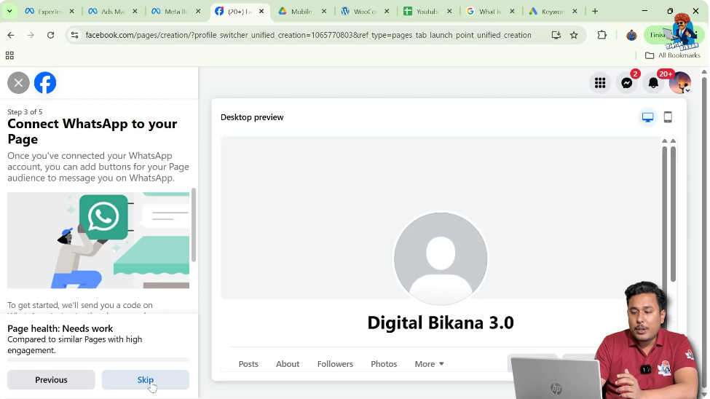Switch to mobile preview icon
This screenshot has height=399, width=710.
(668, 117)
